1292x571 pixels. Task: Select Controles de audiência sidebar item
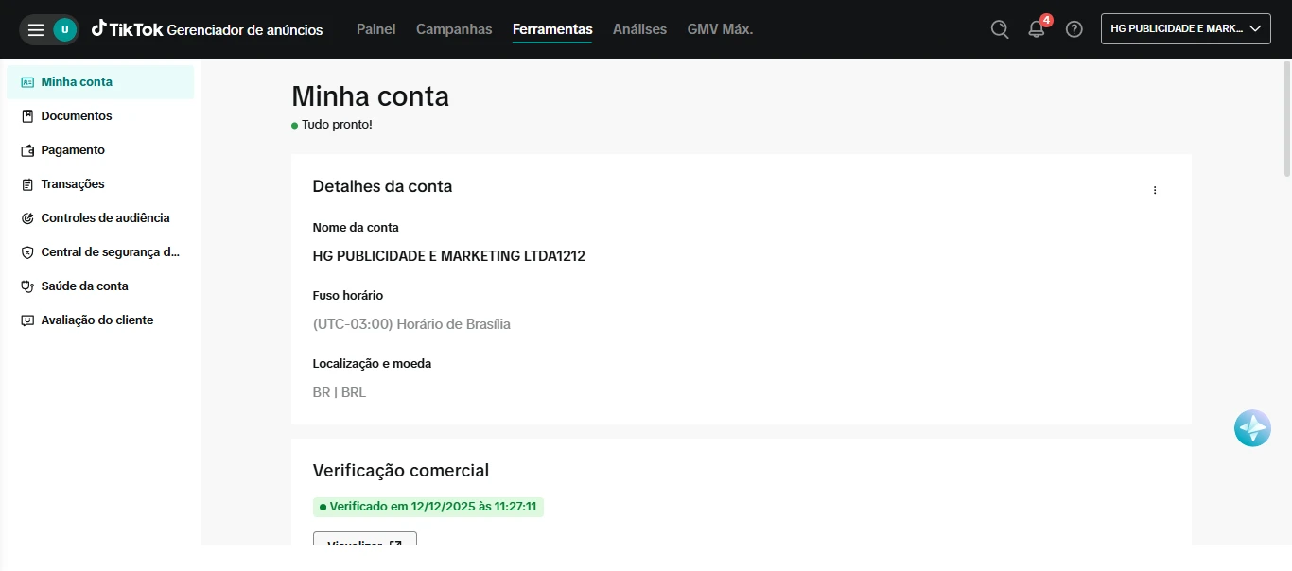[105, 218]
